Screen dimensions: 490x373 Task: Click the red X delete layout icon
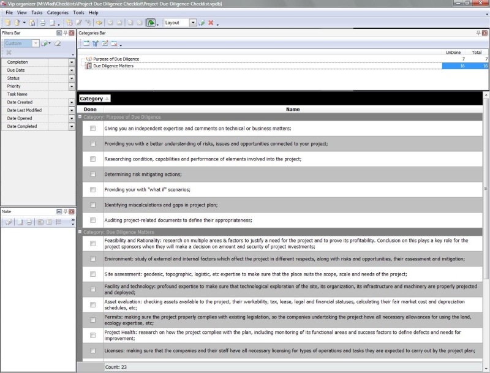click(x=211, y=23)
